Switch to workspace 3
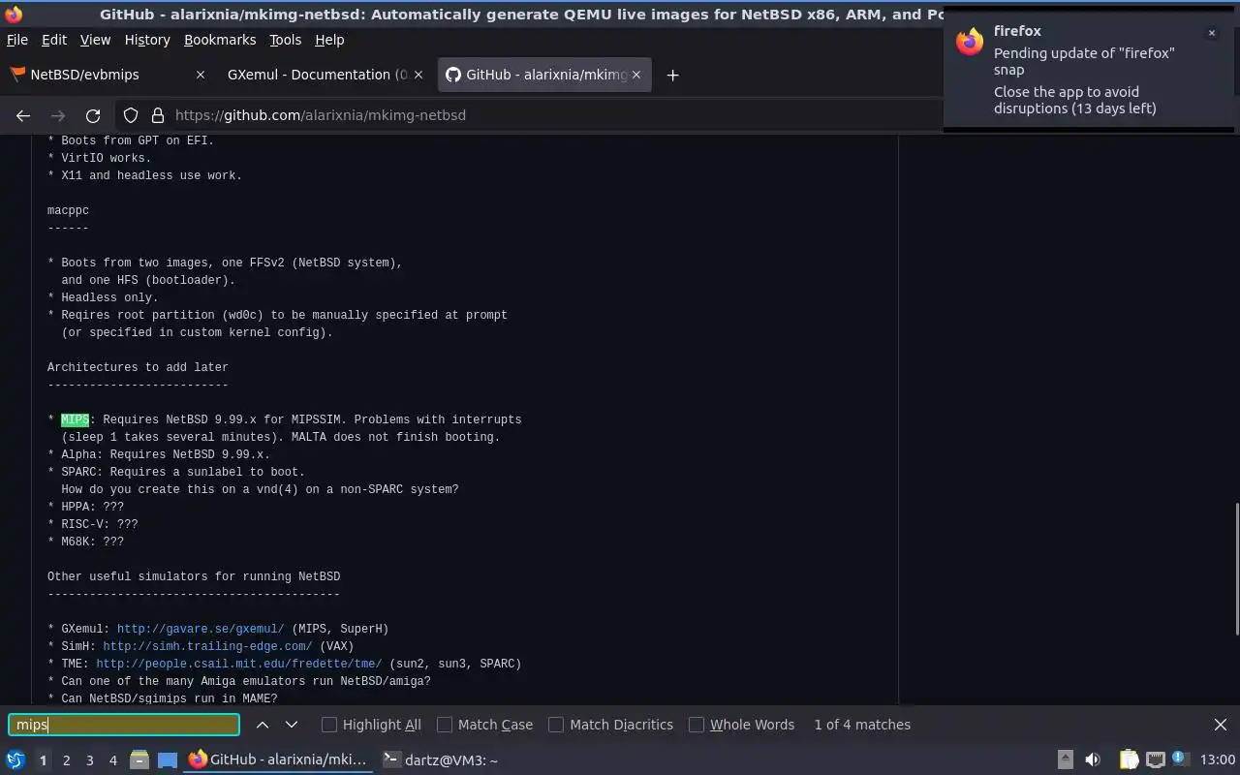 89,760
